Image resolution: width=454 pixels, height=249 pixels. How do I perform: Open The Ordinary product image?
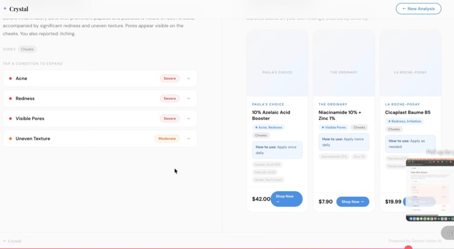(x=344, y=64)
